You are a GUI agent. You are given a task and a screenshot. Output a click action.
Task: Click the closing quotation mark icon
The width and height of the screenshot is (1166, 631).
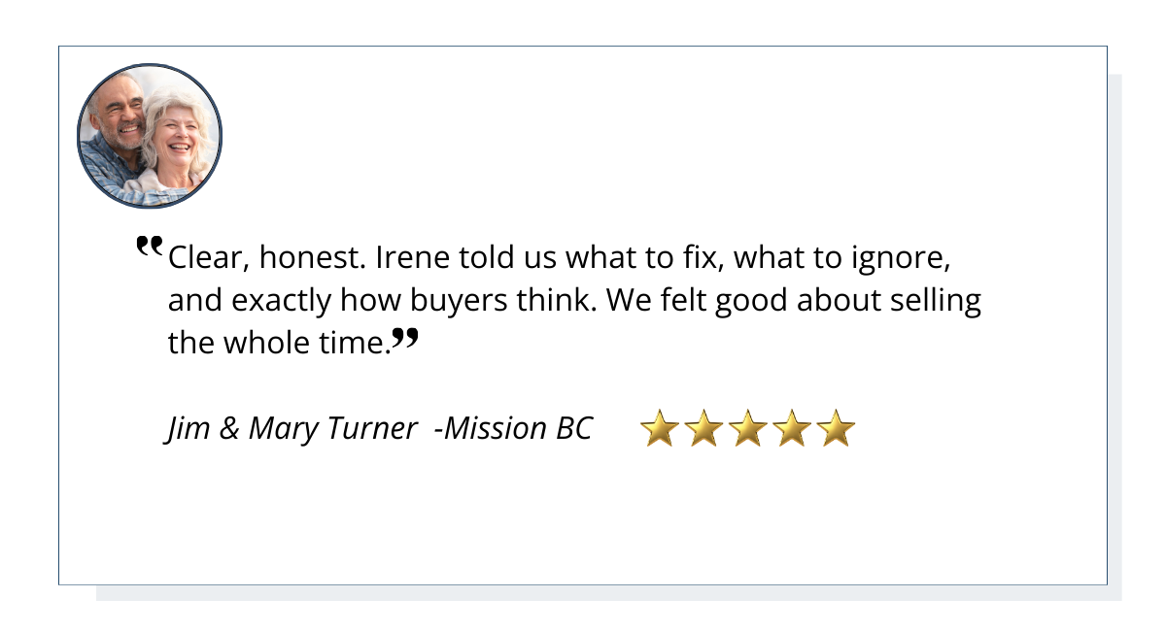pos(405,337)
